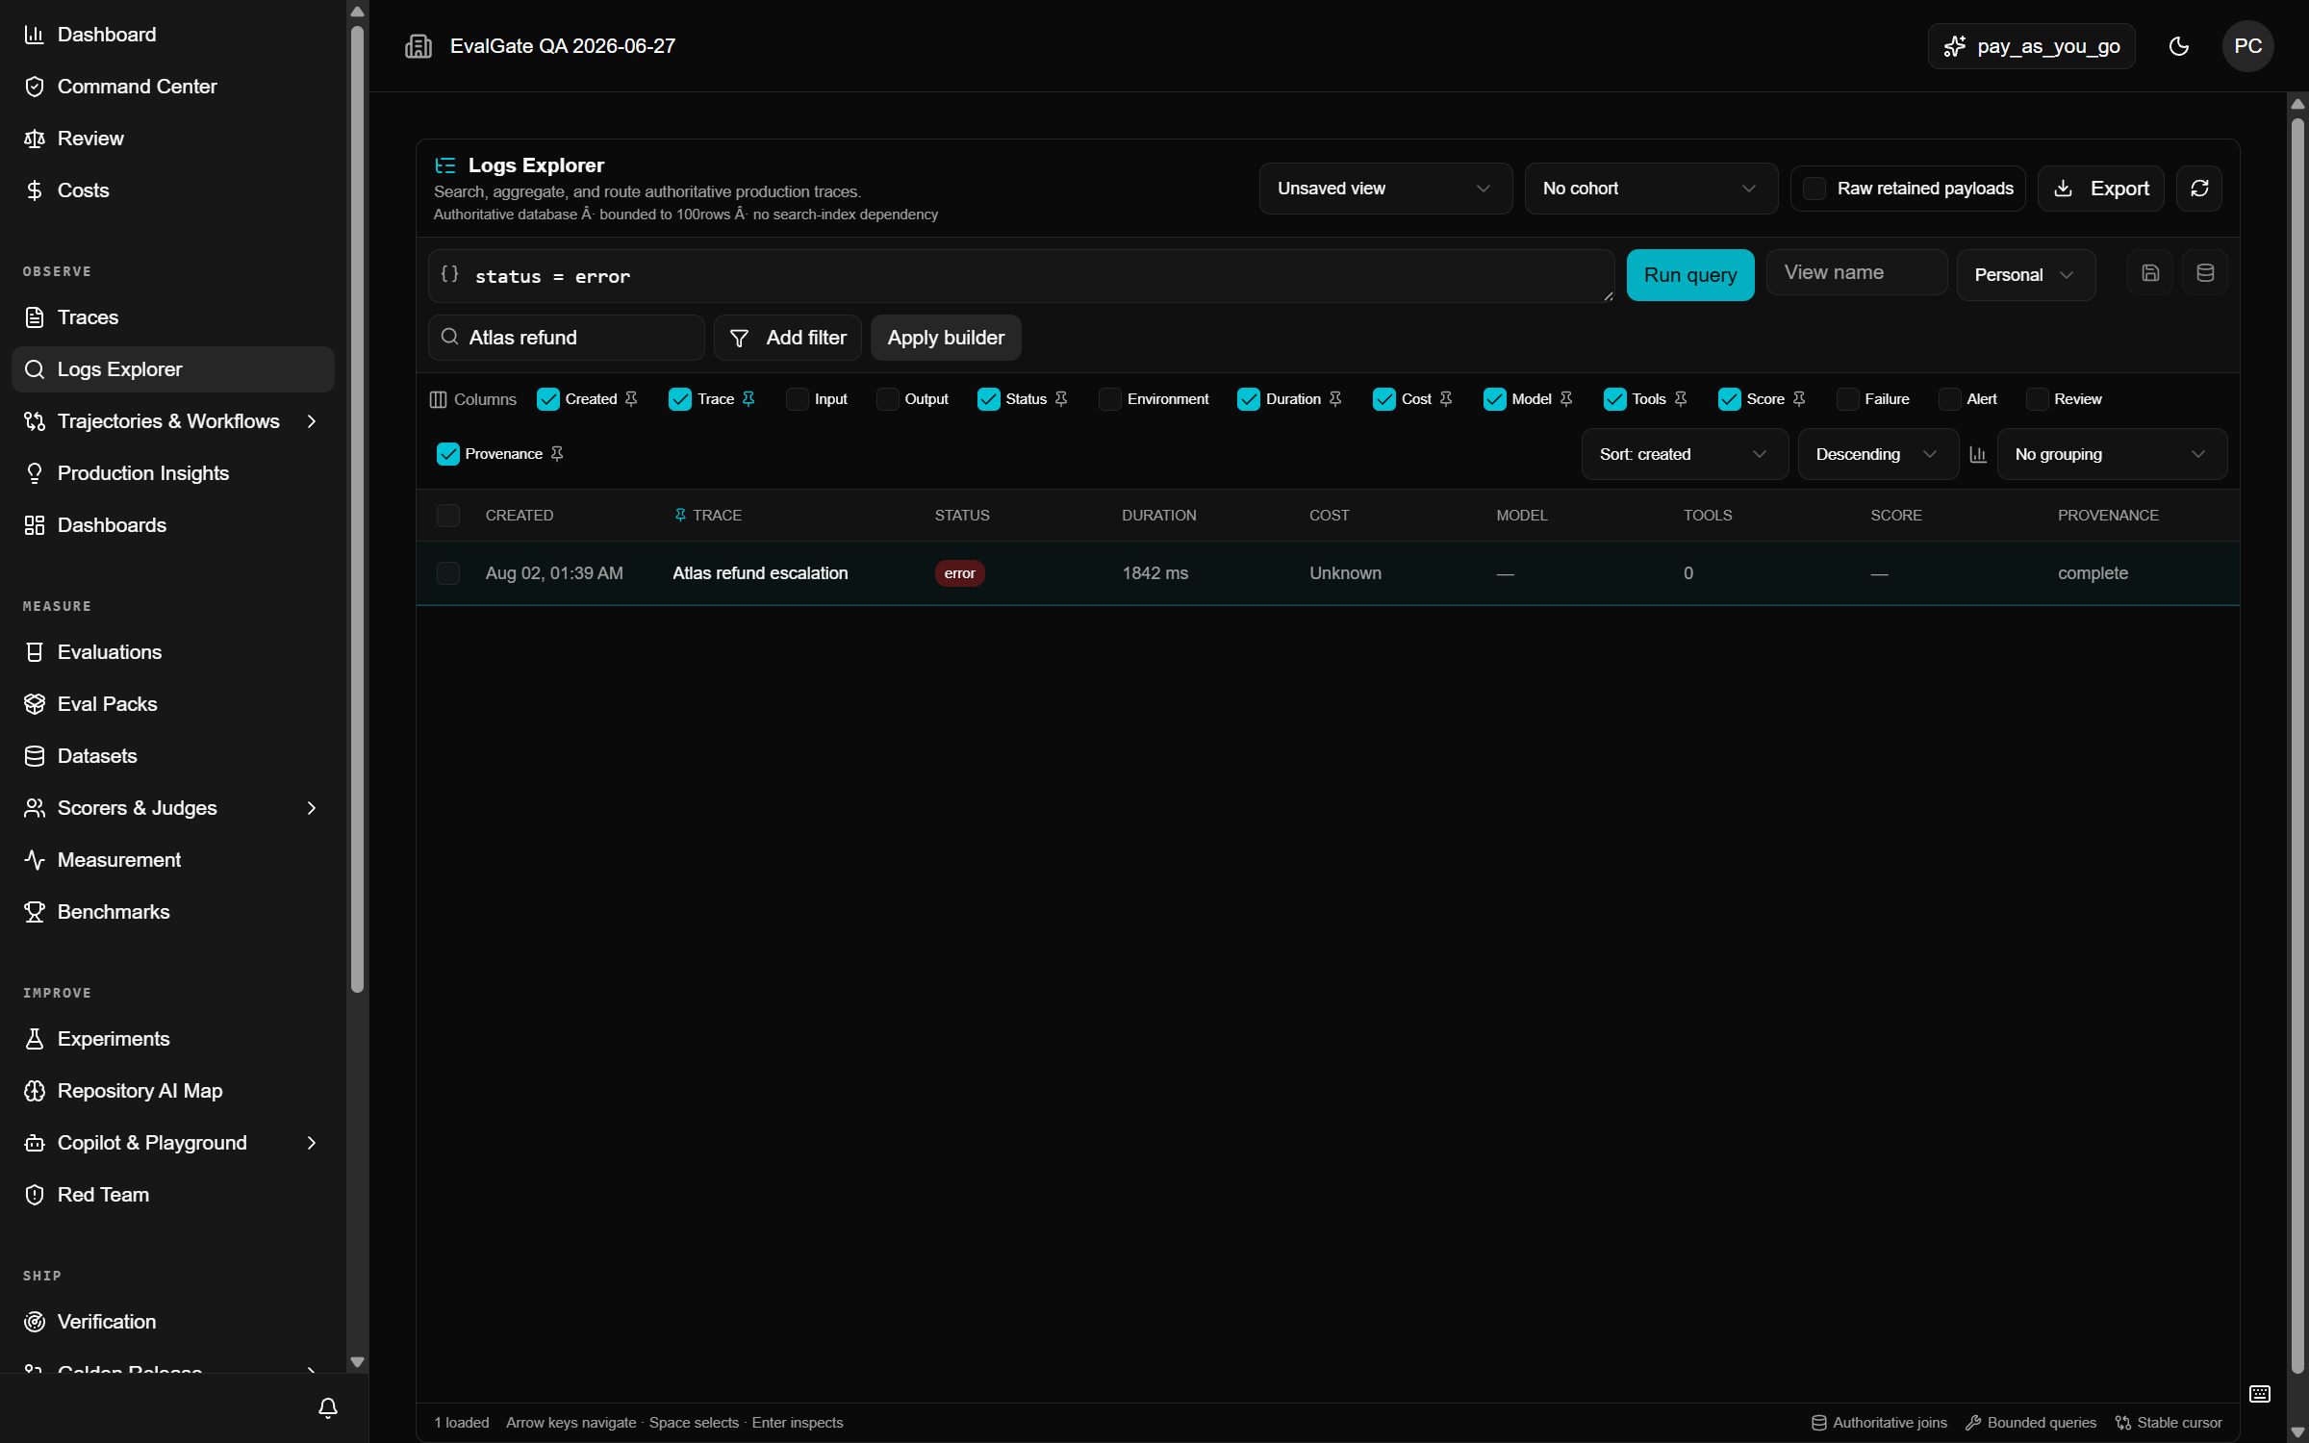Go to Command Center
Viewport: 2309px width, 1443px height.
click(x=173, y=87)
